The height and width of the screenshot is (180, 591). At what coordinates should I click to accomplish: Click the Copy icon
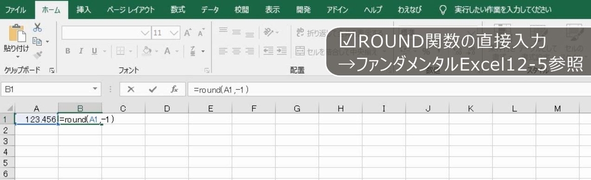pos(37,41)
